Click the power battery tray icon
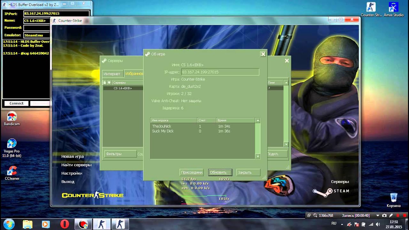 pyautogui.click(x=364, y=224)
